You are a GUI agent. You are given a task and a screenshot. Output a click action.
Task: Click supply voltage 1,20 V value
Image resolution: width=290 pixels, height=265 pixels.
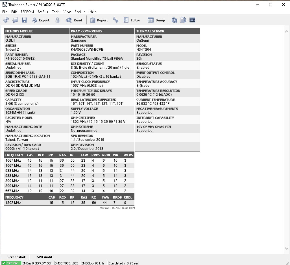click(x=76, y=112)
